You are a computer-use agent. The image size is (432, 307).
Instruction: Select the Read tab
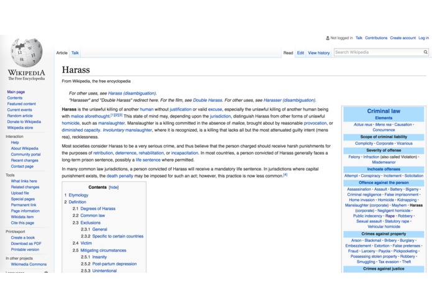point(288,53)
